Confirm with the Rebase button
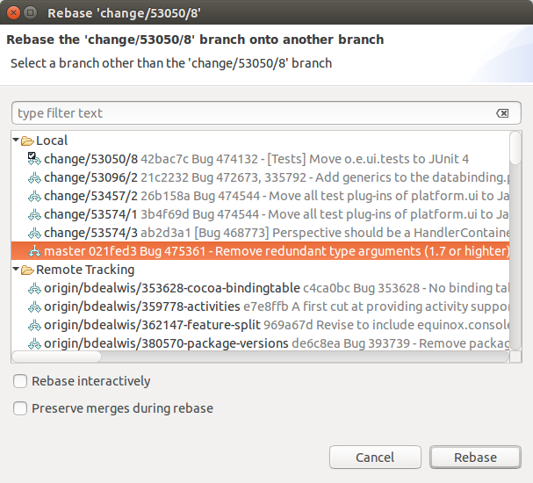The image size is (533, 483). pos(475,458)
